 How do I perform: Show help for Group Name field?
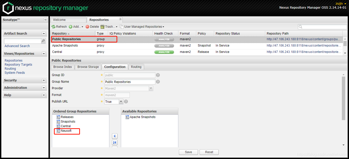point(158,82)
